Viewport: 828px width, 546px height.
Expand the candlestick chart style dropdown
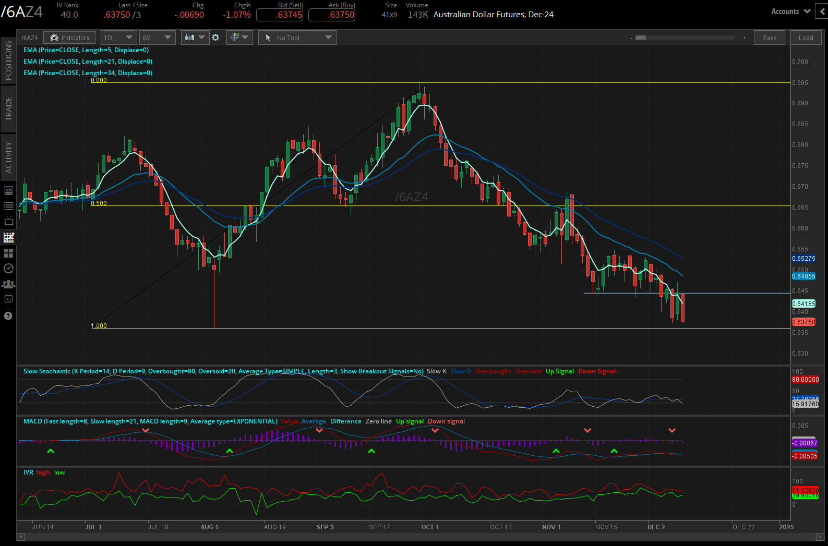pos(195,38)
